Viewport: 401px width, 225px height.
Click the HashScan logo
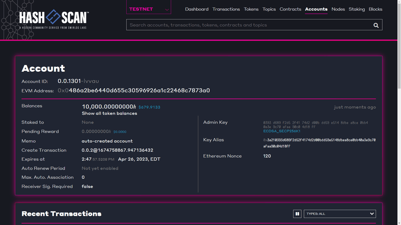[x=54, y=18]
